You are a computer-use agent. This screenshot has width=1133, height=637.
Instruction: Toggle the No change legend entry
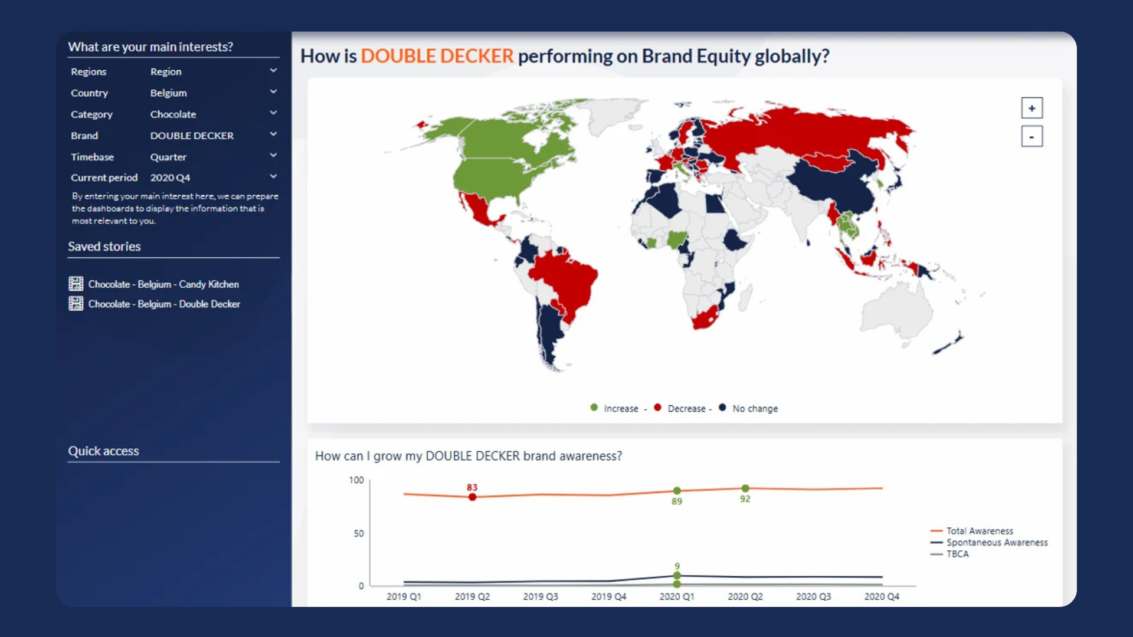click(x=748, y=408)
